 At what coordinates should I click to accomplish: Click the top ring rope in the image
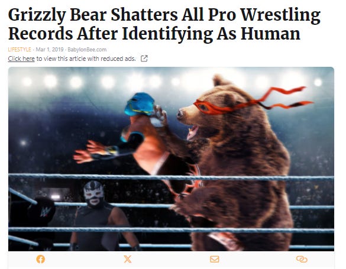pos(171,177)
